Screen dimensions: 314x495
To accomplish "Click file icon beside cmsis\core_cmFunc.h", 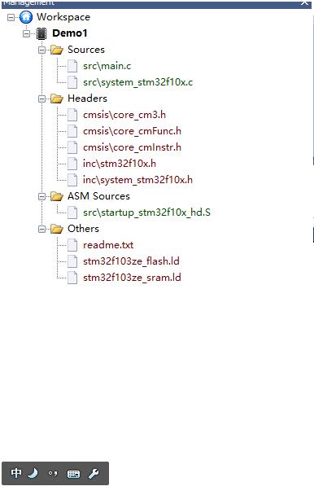I will [x=72, y=131].
